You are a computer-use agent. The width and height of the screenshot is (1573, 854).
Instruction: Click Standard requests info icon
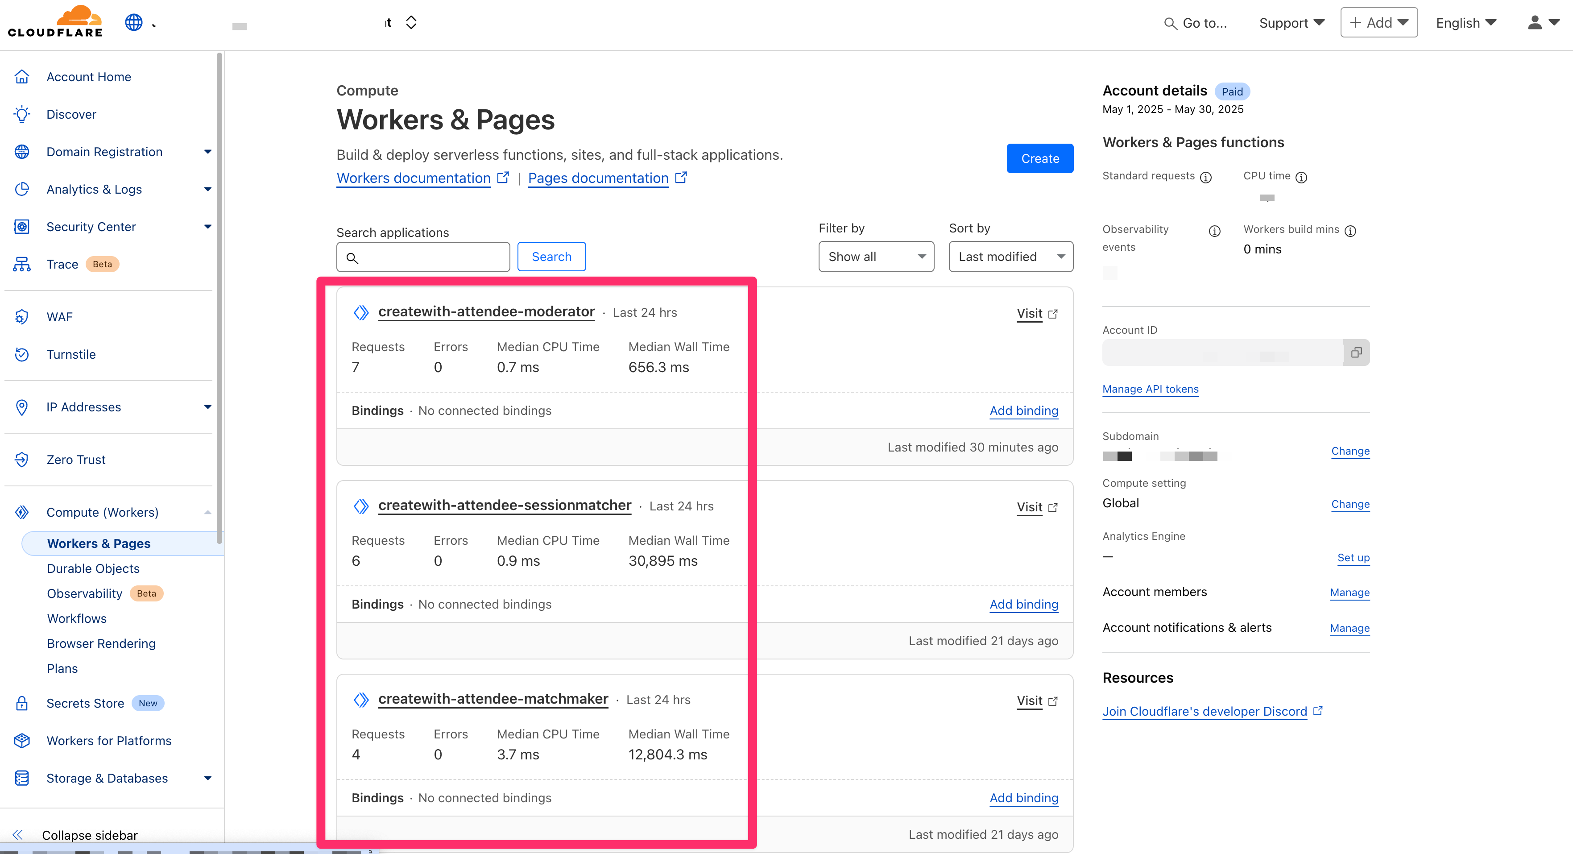[x=1205, y=177]
